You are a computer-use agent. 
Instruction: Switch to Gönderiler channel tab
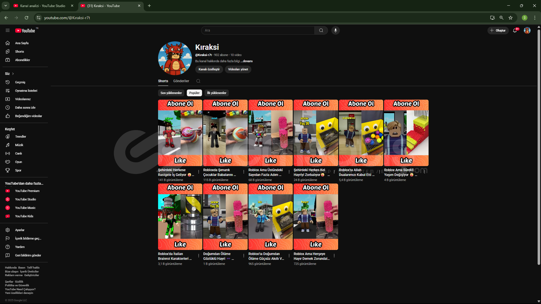pos(181,81)
